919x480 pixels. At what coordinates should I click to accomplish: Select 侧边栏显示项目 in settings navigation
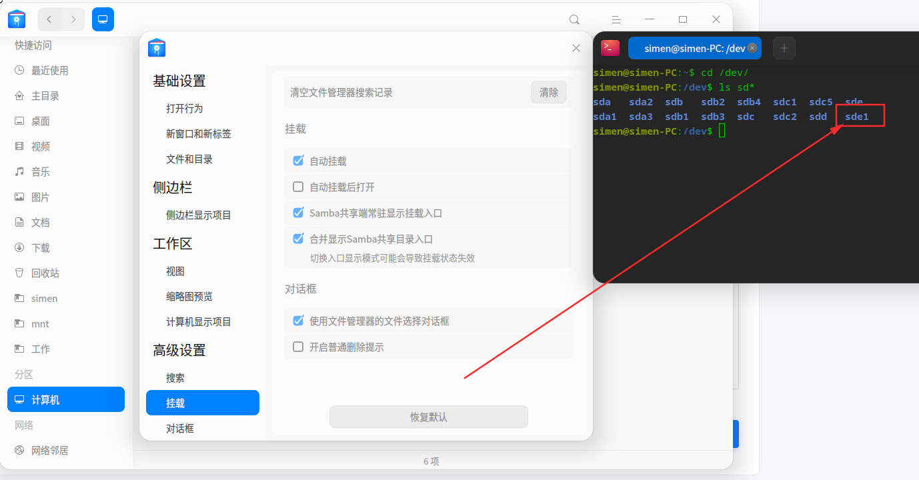click(x=203, y=215)
